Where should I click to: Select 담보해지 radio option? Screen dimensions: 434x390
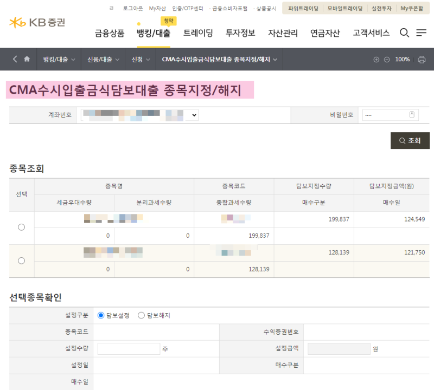pyautogui.click(x=141, y=316)
